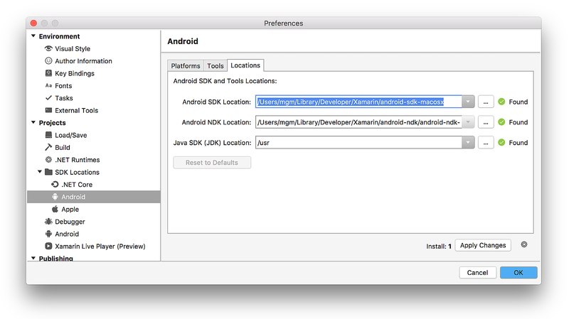Click into the Android NDK Location field
Viewport: 569px width, 319px height.
tap(358, 122)
